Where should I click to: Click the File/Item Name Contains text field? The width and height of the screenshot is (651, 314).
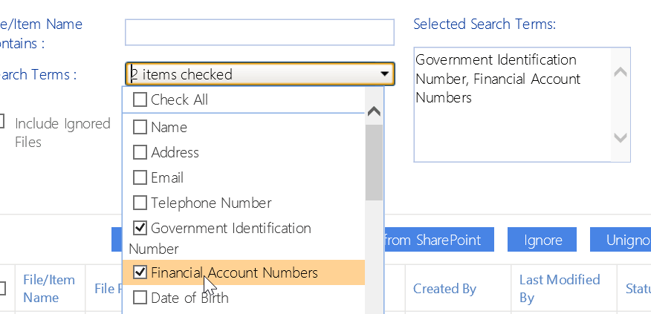pyautogui.click(x=259, y=33)
